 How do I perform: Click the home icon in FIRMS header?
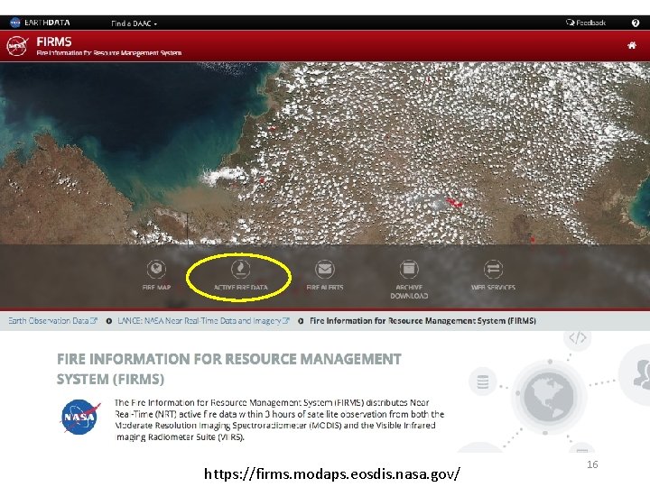pos(632,45)
